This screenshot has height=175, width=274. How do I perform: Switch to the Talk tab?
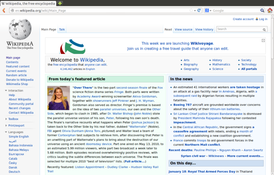tap(62, 30)
